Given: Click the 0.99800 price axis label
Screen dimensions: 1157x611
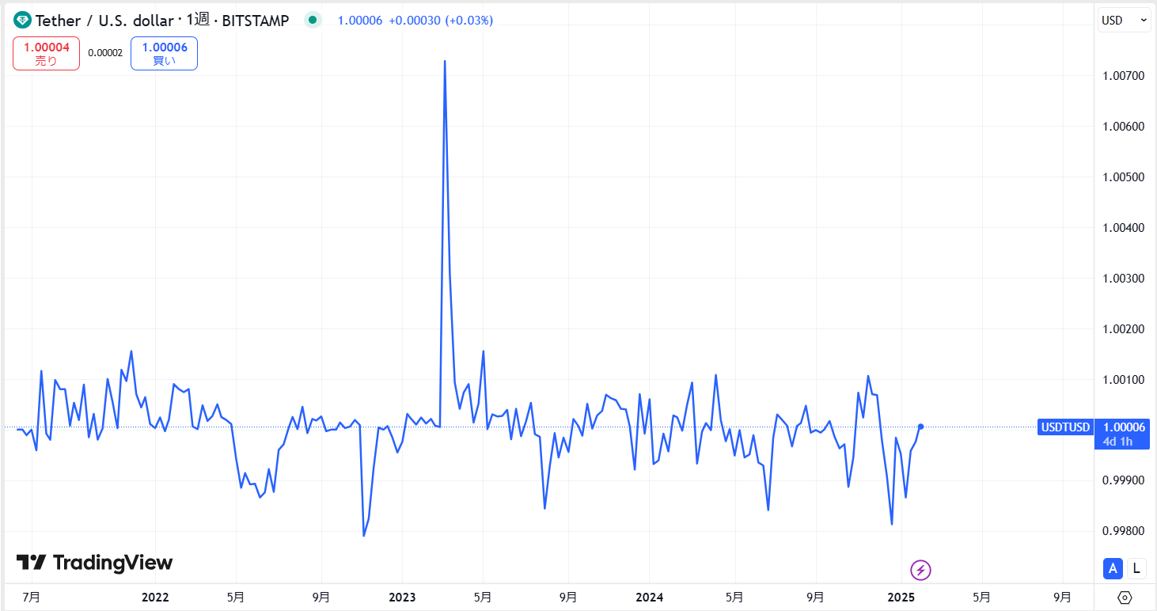Looking at the screenshot, I should pos(1123,531).
